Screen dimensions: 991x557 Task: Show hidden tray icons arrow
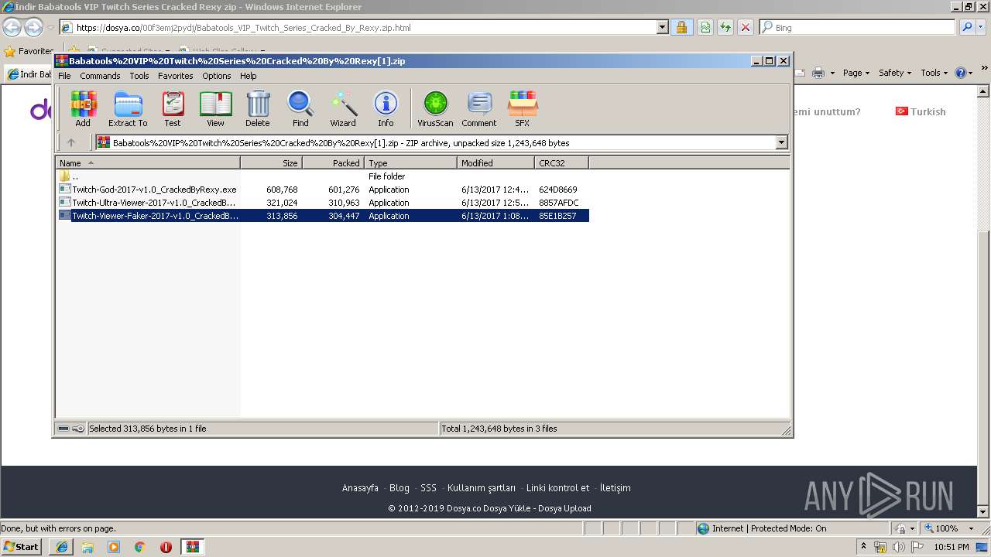click(x=864, y=547)
